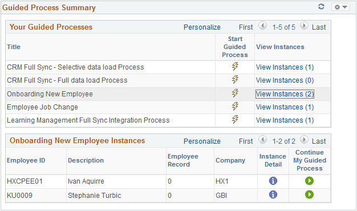Show previous rows in Your Guided Processes
Screen dimensions: 357x211
pyautogui.click(x=262, y=26)
